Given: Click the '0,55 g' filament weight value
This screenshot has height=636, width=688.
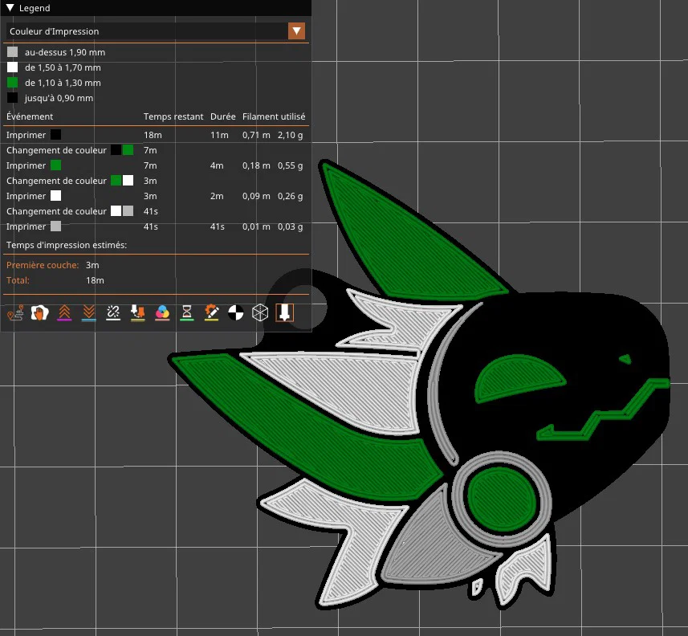Looking at the screenshot, I should [x=290, y=165].
